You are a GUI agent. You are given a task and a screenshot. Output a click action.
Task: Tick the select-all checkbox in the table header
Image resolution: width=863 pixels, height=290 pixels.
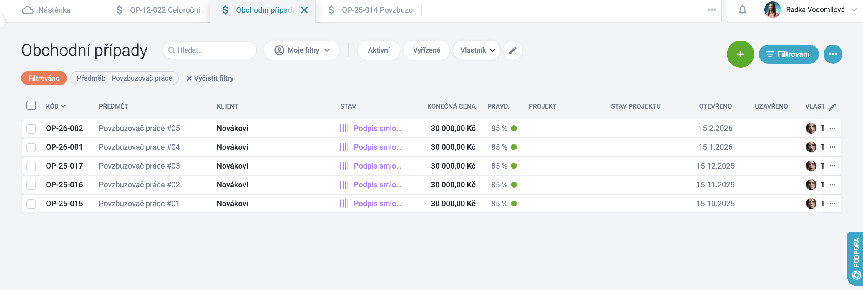tap(31, 106)
